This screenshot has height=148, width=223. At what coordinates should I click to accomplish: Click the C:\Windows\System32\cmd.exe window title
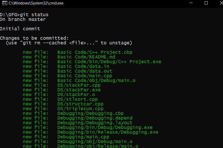click(36, 3)
